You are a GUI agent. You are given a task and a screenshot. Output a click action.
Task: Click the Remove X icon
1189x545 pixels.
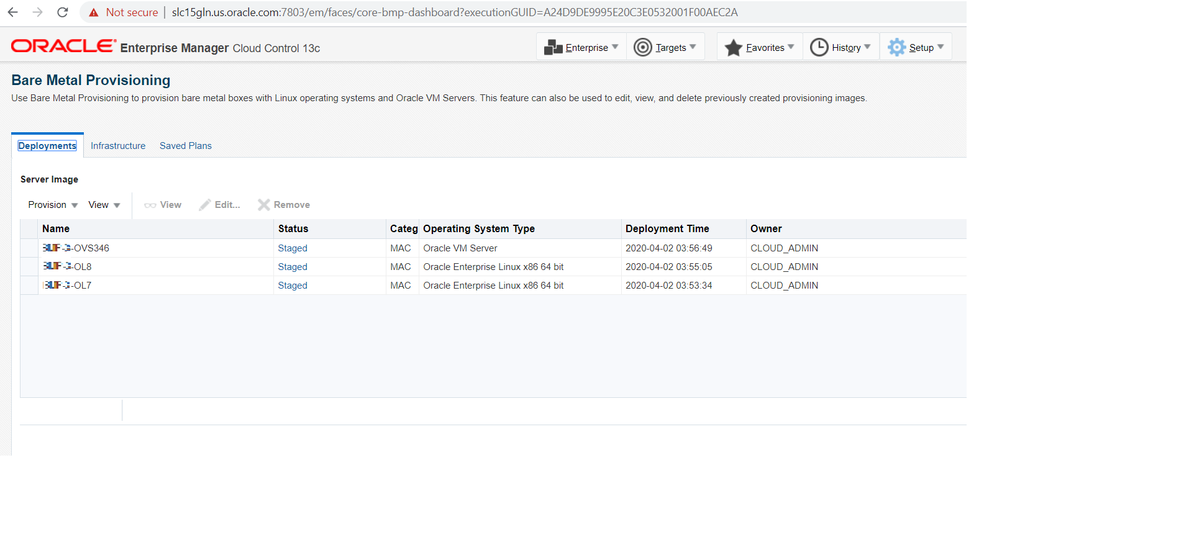(264, 205)
